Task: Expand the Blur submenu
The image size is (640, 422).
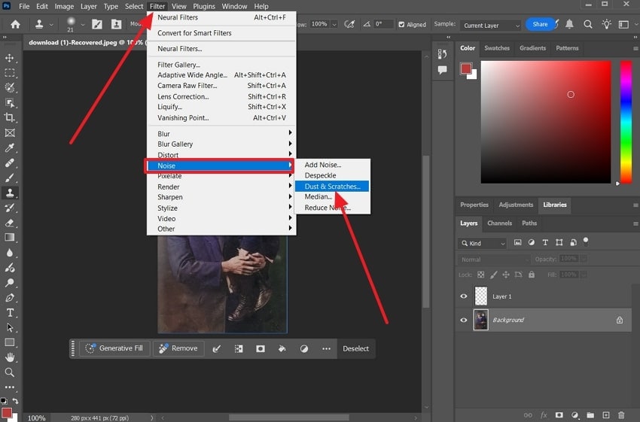Action: [221, 134]
